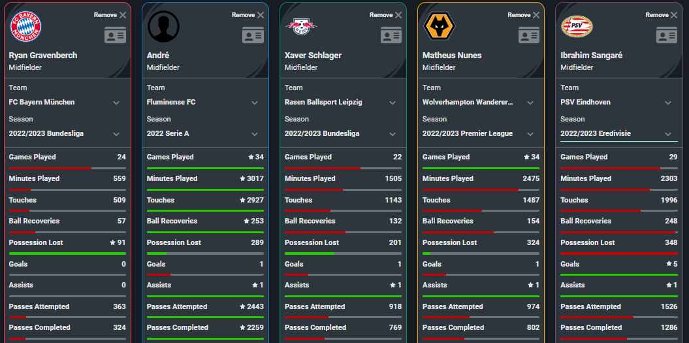Open Ryan Gravenberch's player profile card icon

[x=115, y=35]
